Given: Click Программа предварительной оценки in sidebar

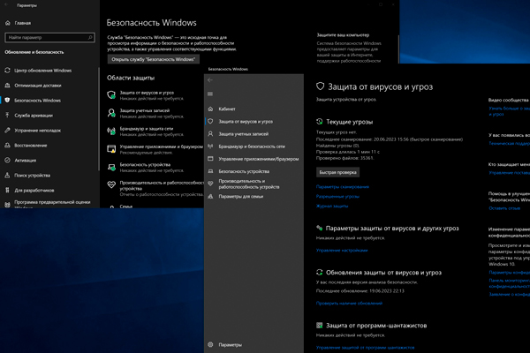Looking at the screenshot, I should point(52,202).
